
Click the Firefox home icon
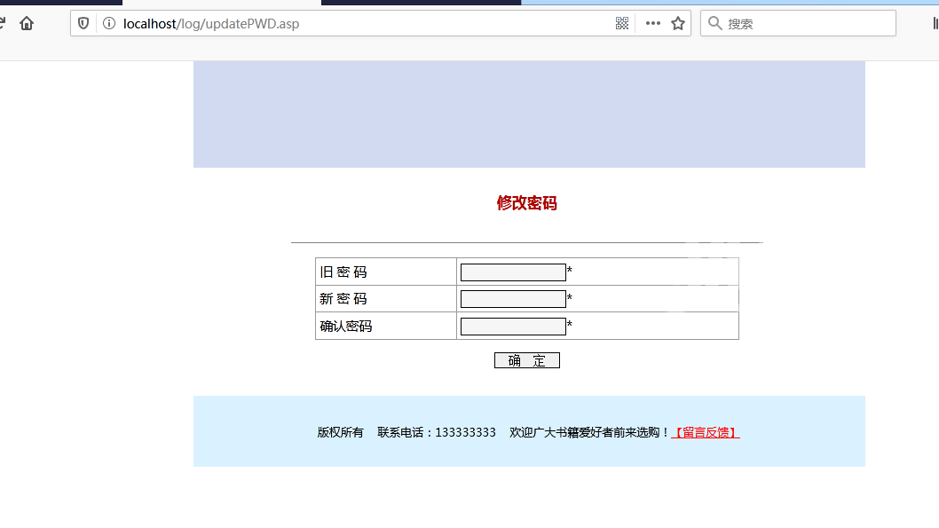(27, 24)
